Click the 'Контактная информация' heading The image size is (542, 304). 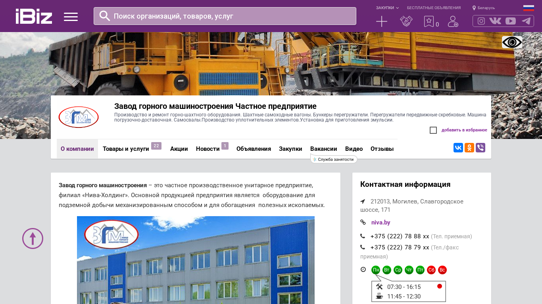pyautogui.click(x=405, y=184)
